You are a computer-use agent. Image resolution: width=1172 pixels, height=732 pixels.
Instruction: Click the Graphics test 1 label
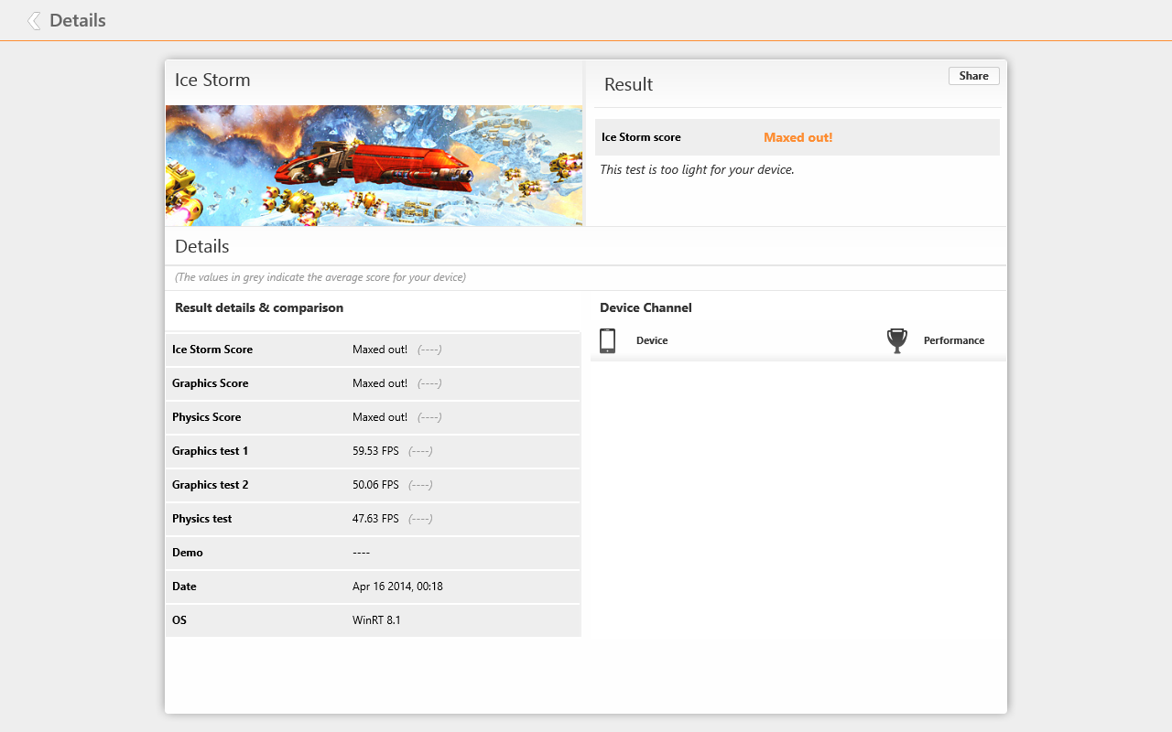[x=210, y=451]
